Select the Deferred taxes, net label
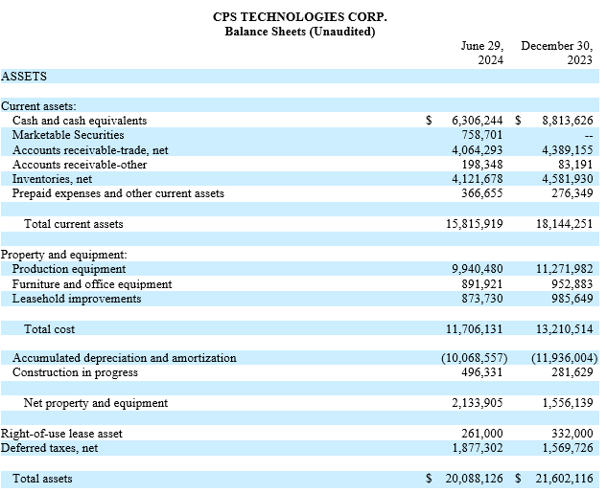607x493 pixels. point(49,448)
